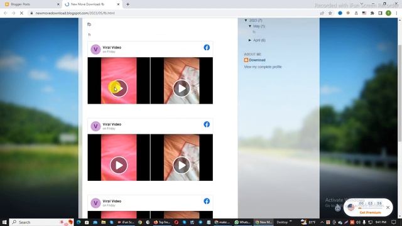Open the Windows Start menu
Image resolution: width=402 pixels, height=226 pixels.
tap(4, 222)
